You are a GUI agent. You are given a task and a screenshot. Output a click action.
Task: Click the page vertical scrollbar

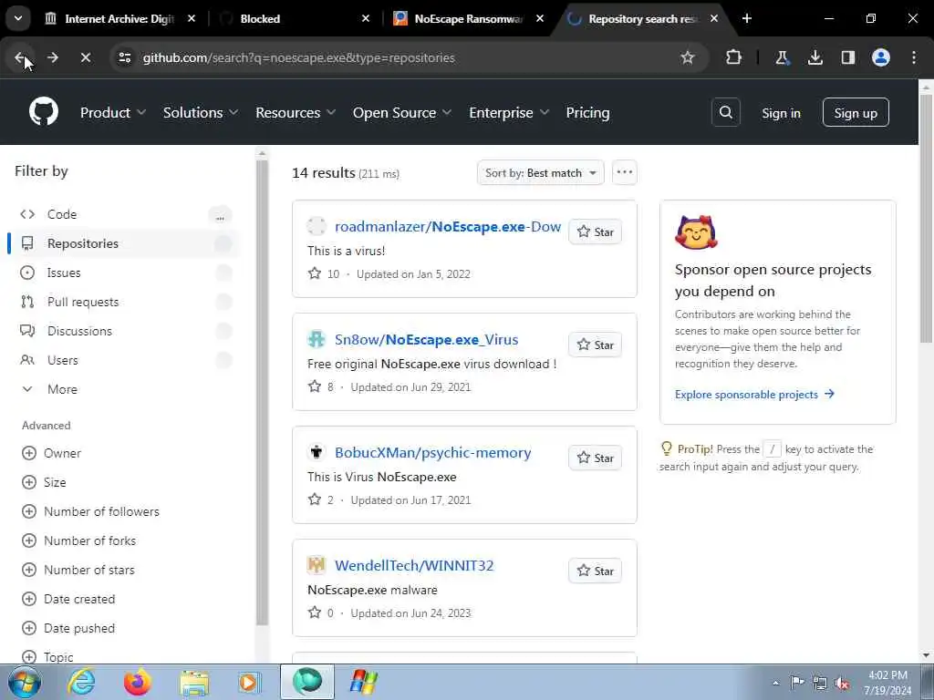pyautogui.click(x=926, y=219)
